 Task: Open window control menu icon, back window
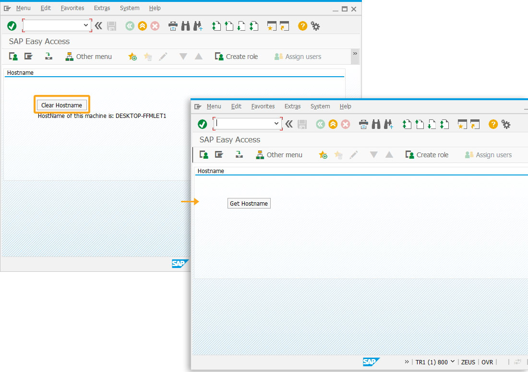7,9
